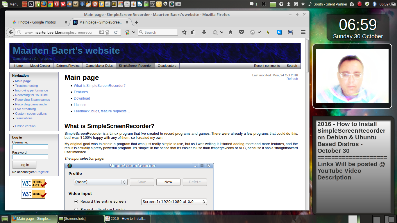Viewport: 397px width, 223px height.
Task: Reload the page with refresh icon
Action: (116, 32)
